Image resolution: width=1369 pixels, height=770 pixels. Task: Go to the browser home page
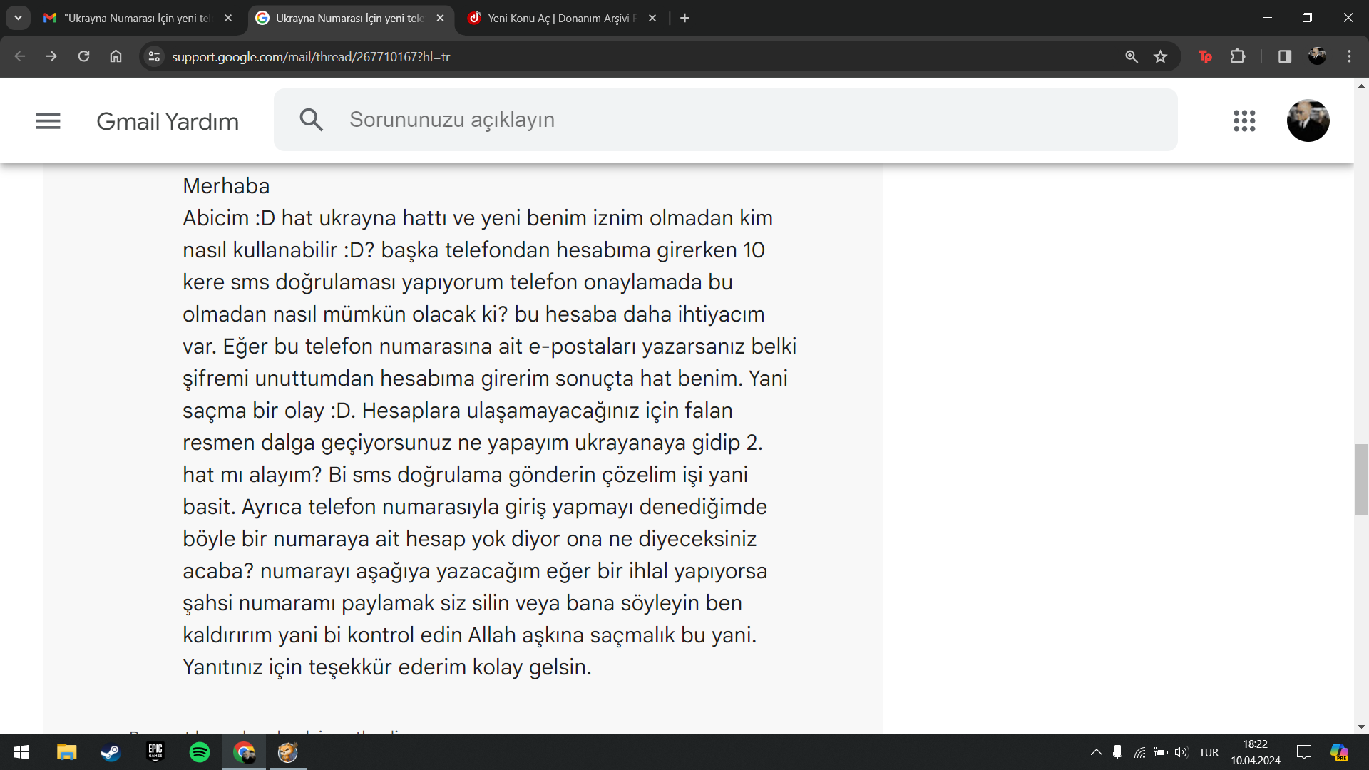[x=116, y=56]
